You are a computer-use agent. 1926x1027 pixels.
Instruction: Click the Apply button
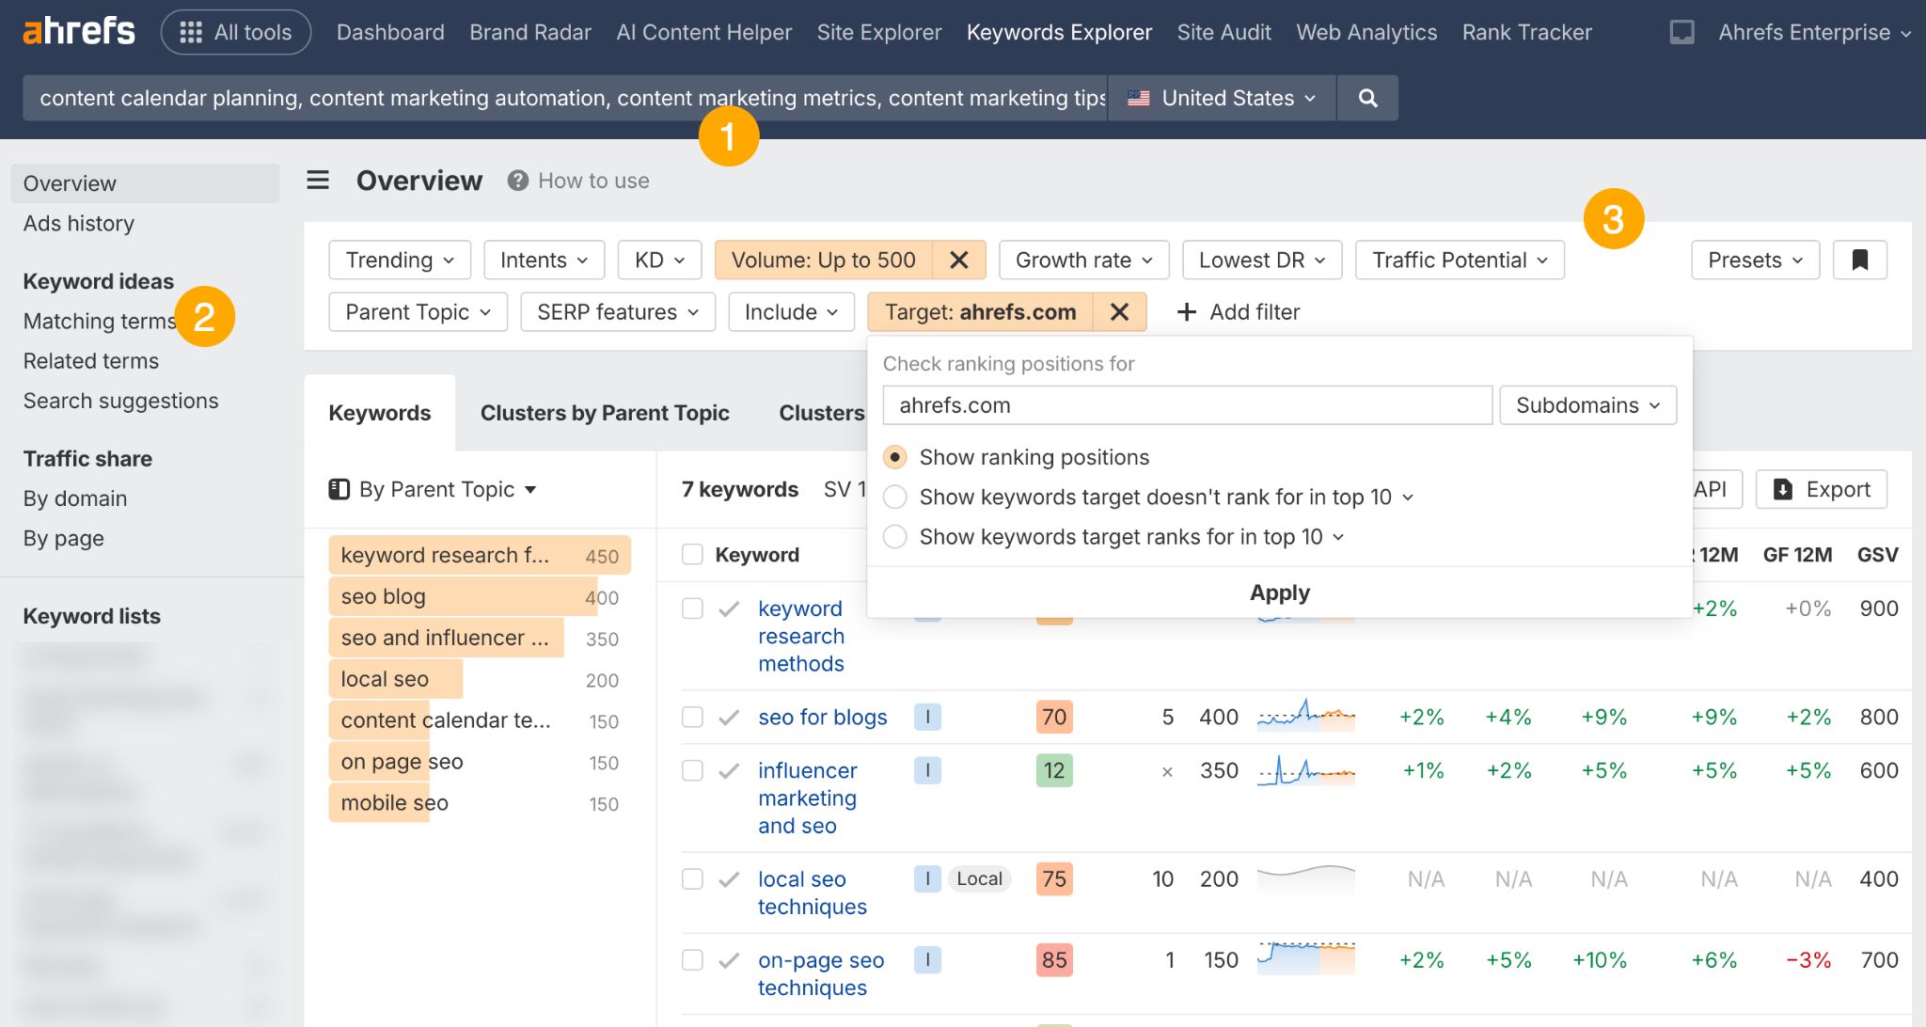click(x=1278, y=592)
